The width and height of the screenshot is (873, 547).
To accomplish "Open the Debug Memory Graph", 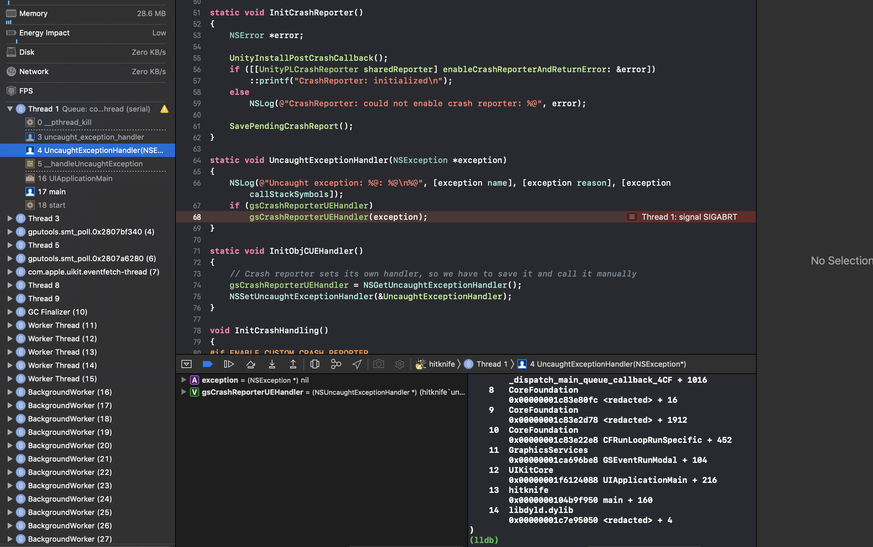I will 336,364.
